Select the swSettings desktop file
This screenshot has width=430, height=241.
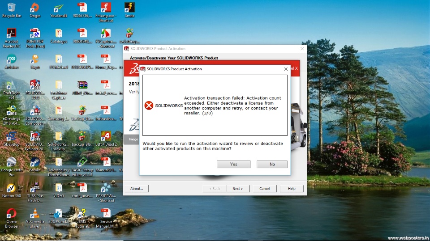129,36
